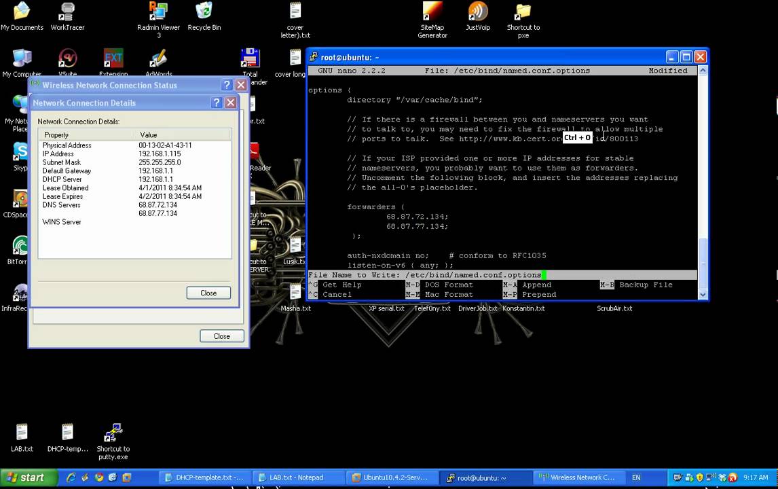
Task: Click the taskbar clock showing 9:17 AM
Action: pyautogui.click(x=756, y=477)
